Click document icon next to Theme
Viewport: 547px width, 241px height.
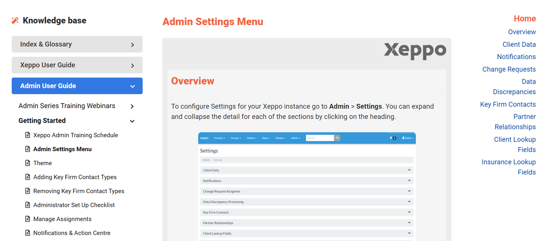[x=28, y=163]
